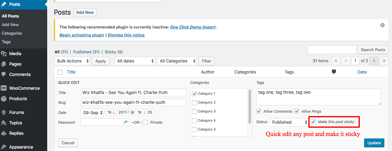Open the Status dropdown showing Published
Image resolution: width=392 pixels, height=151 pixels.
(x=288, y=122)
